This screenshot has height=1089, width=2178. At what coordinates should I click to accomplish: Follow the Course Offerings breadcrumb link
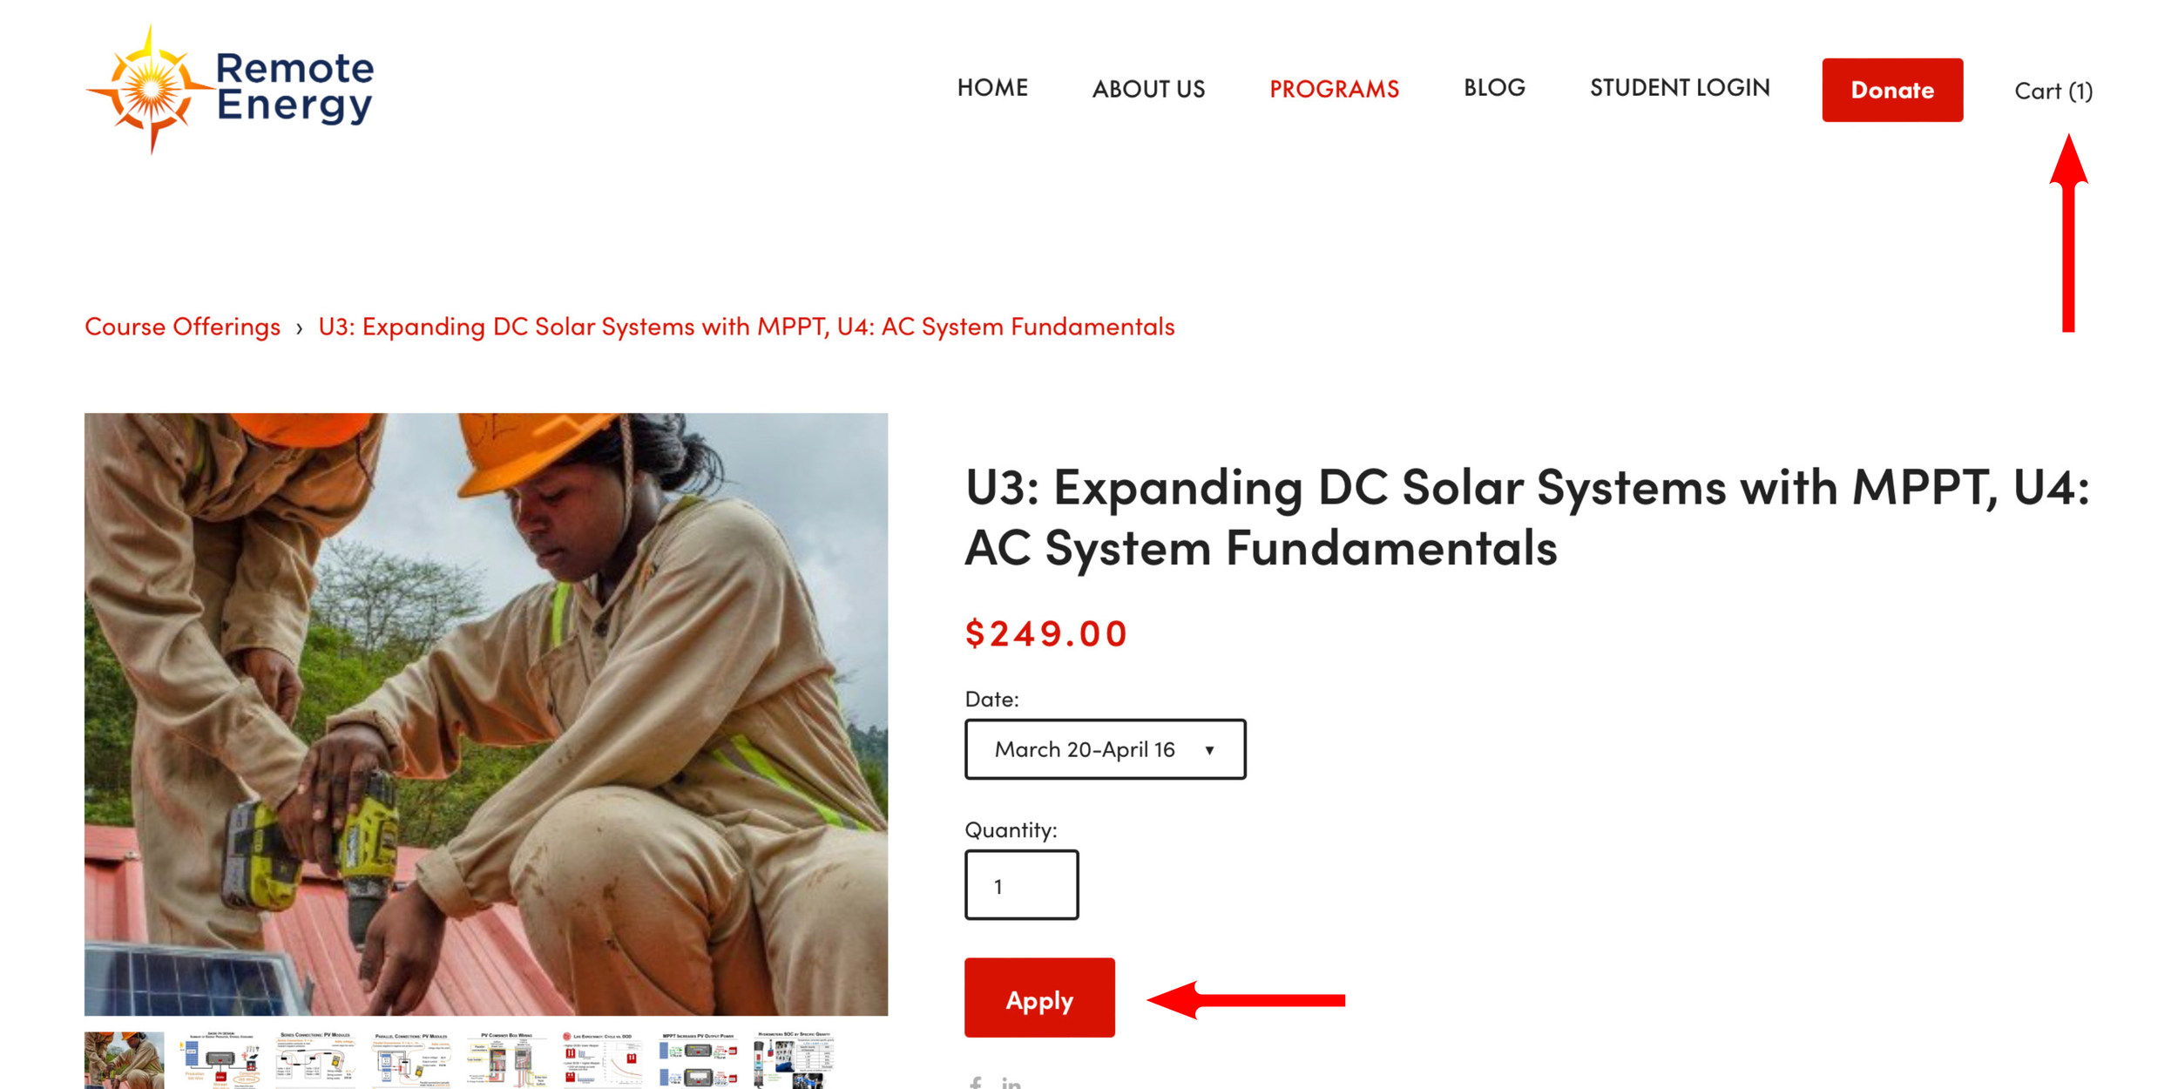pos(182,327)
